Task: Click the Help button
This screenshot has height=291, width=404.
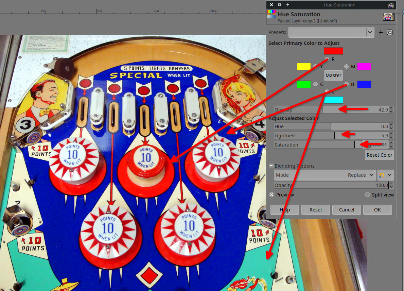Action: point(285,210)
